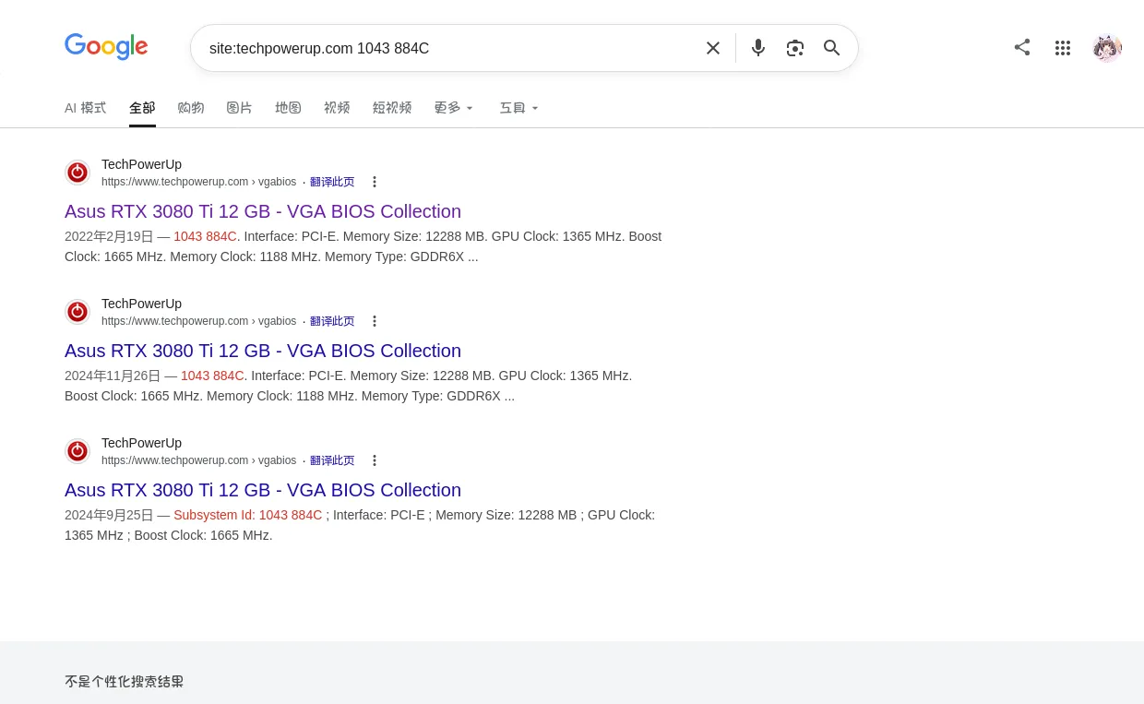Click the date 2022年2月19日 in snippet
The image size is (1144, 704).
click(x=109, y=236)
